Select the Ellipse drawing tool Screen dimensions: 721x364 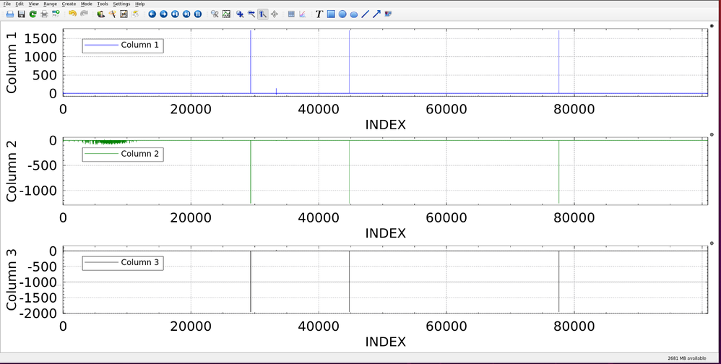point(354,14)
